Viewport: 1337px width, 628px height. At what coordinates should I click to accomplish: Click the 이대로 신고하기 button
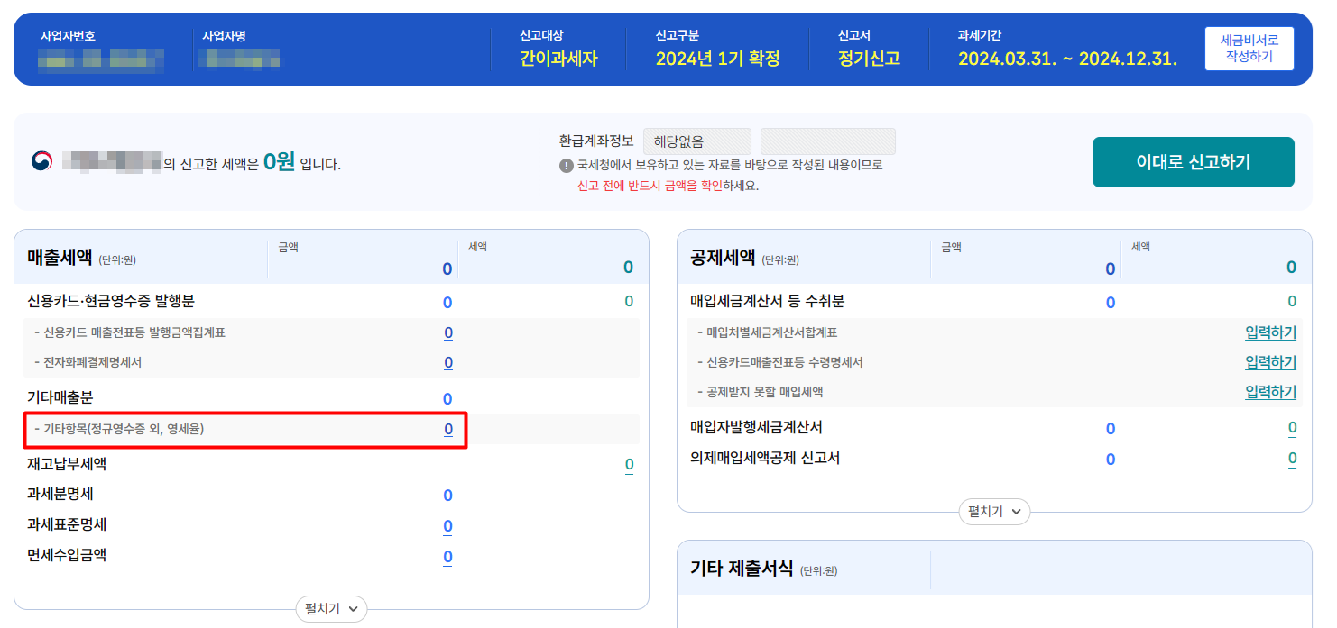[1193, 161]
